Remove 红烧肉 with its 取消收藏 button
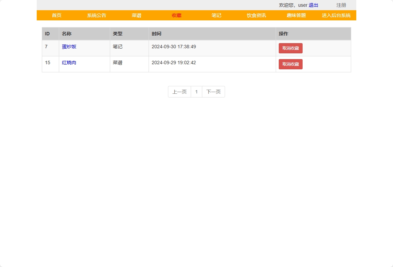The width and height of the screenshot is (393, 267). [x=290, y=64]
